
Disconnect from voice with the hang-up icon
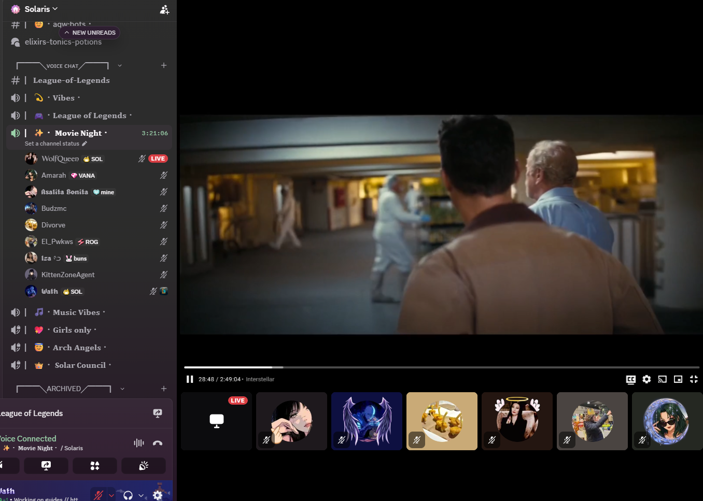click(158, 443)
